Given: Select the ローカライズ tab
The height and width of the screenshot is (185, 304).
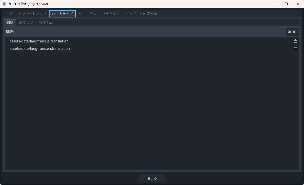Looking at the screenshot, I should [x=62, y=14].
